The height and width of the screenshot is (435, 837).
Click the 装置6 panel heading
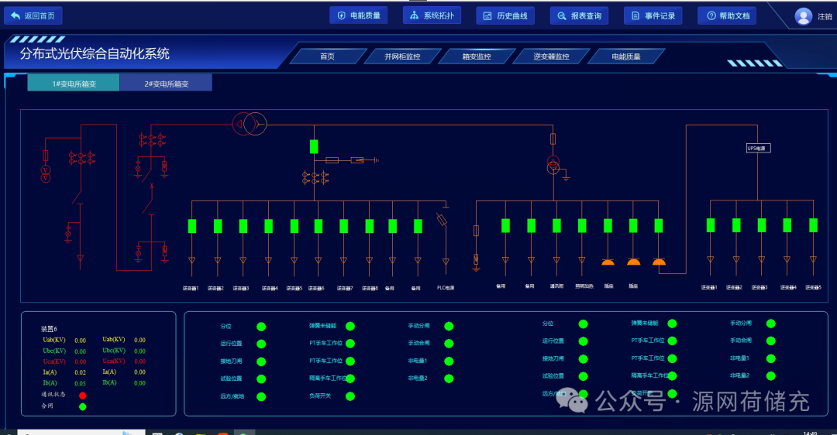[49, 329]
